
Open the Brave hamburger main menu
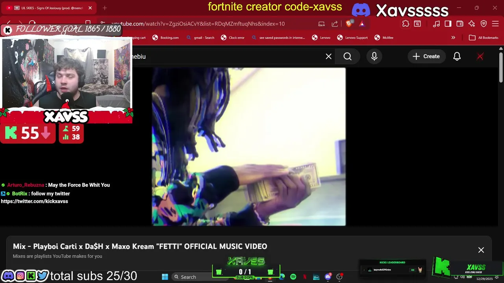point(496,24)
